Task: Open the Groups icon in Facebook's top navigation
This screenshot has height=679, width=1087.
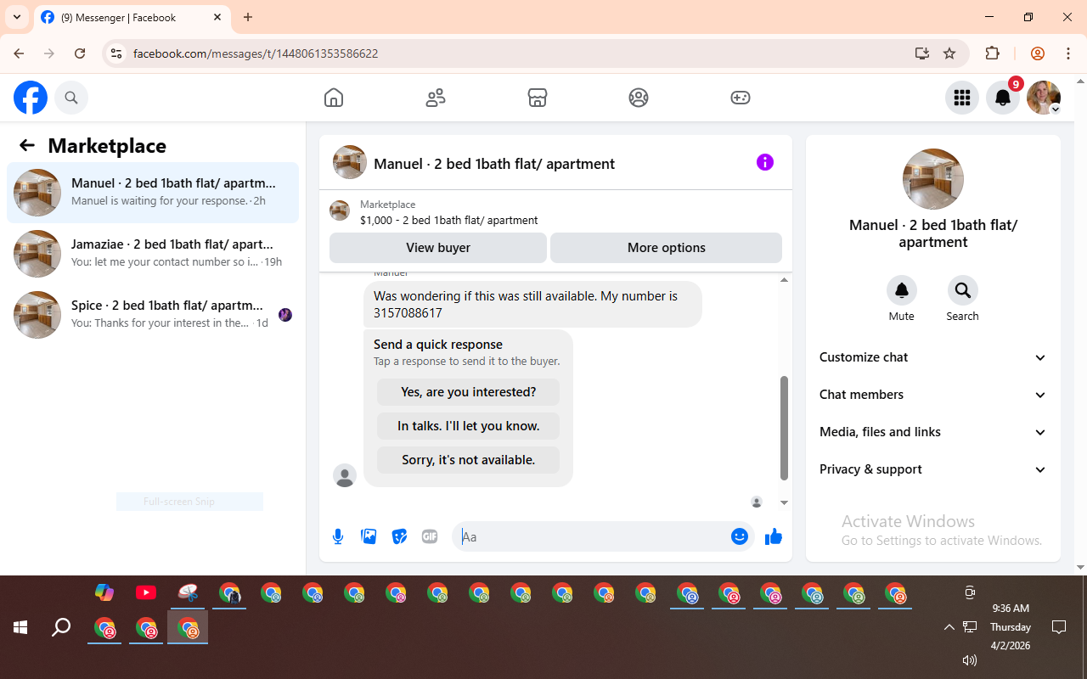Action: tap(639, 98)
